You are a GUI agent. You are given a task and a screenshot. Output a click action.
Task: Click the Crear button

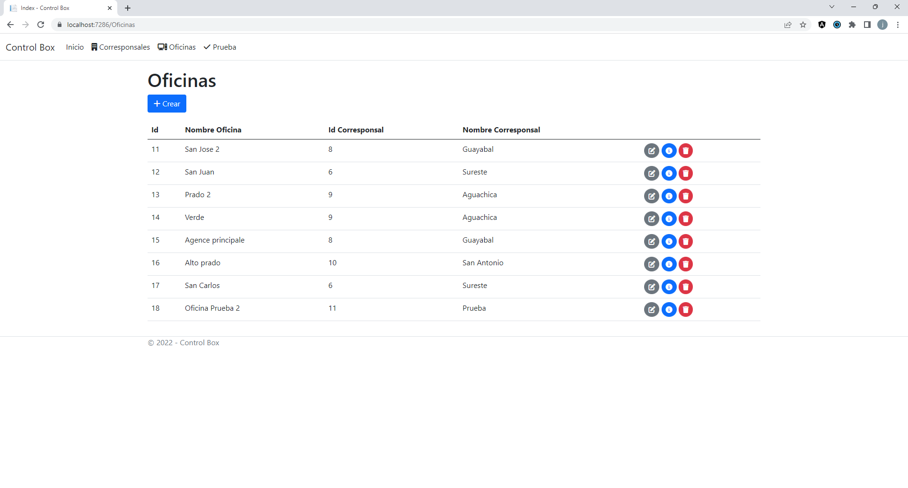click(x=166, y=104)
